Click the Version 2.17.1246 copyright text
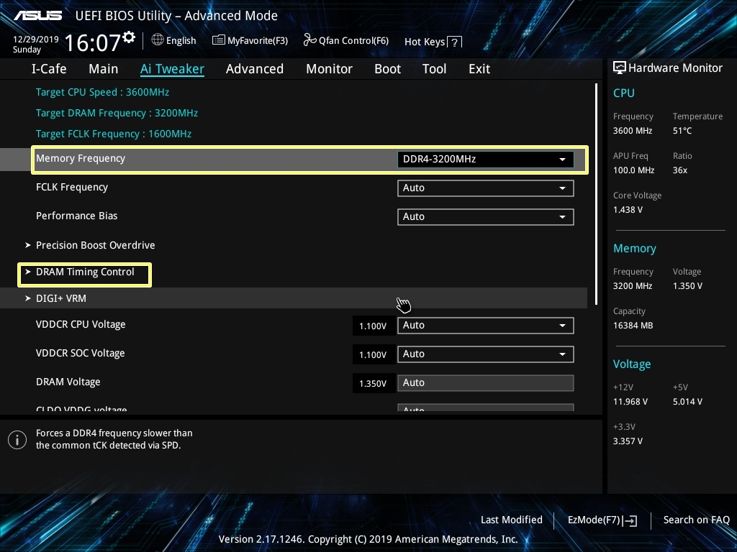Image resolution: width=737 pixels, height=552 pixels. click(x=368, y=539)
